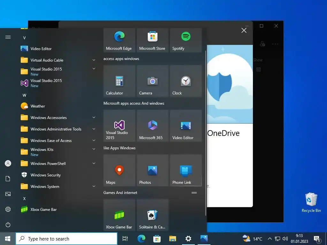The width and height of the screenshot is (327, 245).
Task: Switch to Settings on the taskbar
Action: (x=188, y=239)
